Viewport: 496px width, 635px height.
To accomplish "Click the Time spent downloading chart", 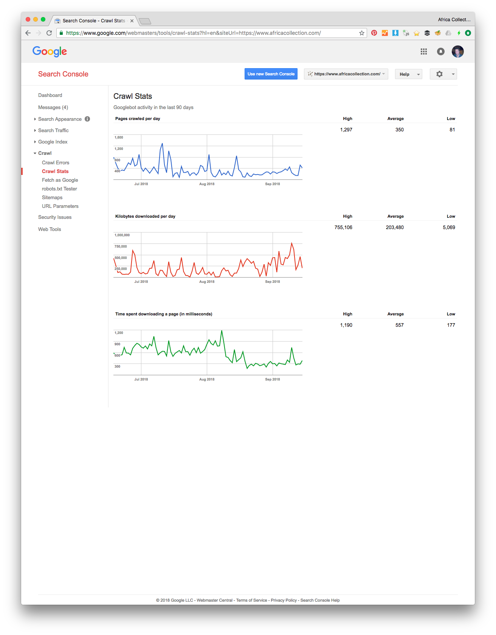I will tap(208, 353).
